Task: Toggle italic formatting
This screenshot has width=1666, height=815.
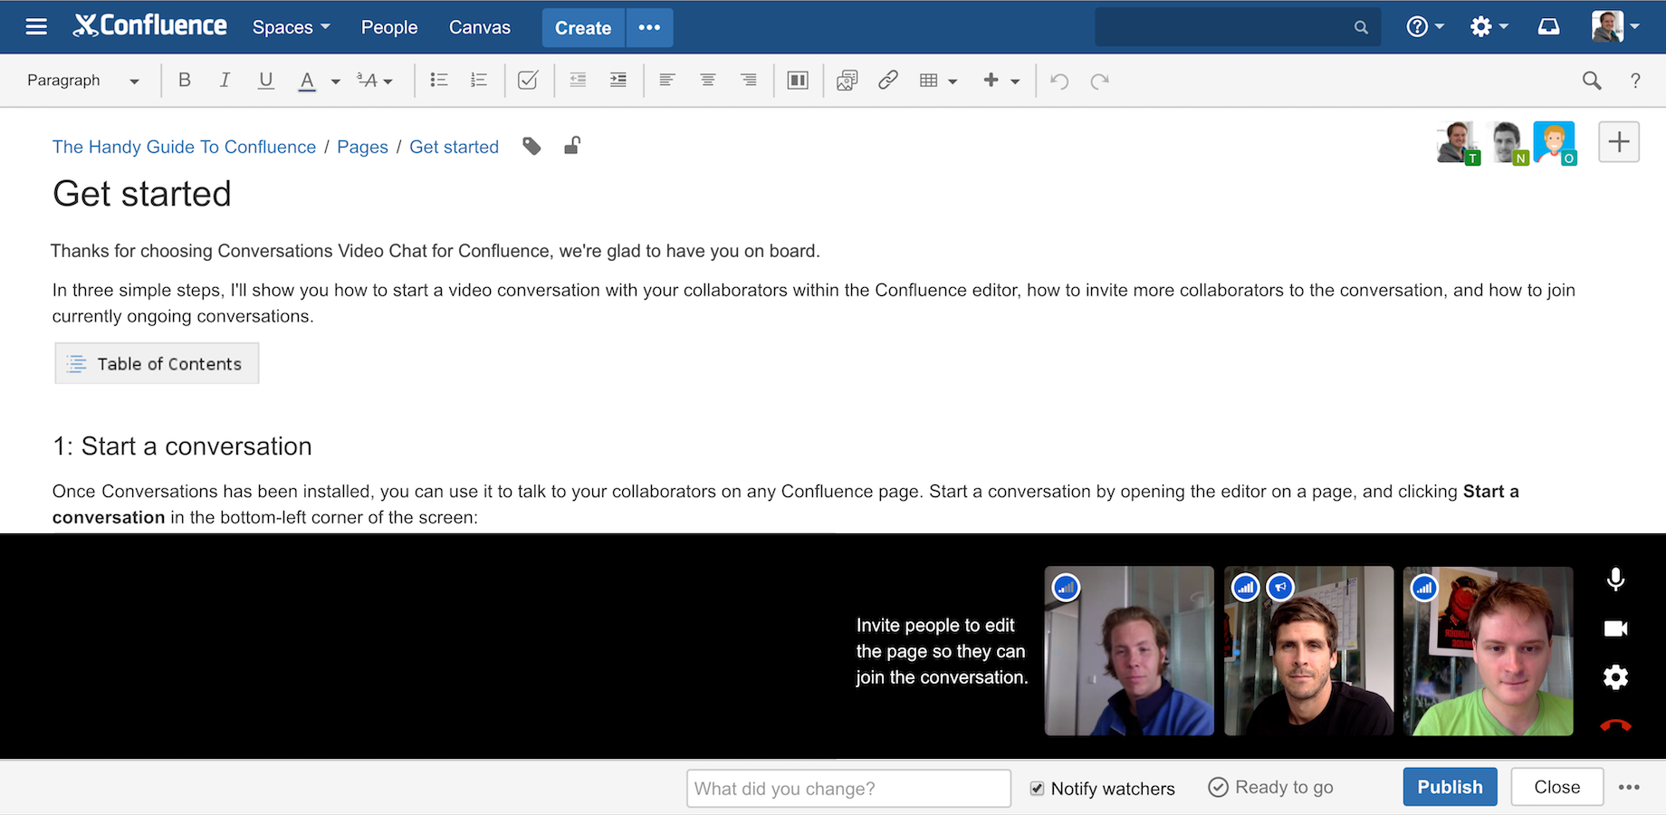Action: [225, 81]
